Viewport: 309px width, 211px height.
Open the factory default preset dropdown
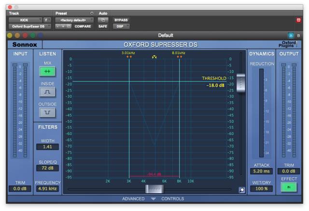click(74, 20)
